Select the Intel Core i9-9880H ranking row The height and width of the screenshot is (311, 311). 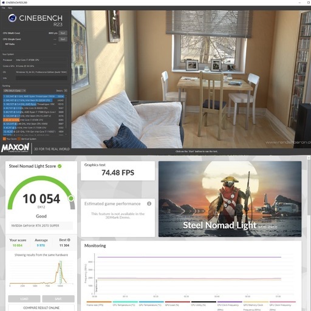coord(33,108)
